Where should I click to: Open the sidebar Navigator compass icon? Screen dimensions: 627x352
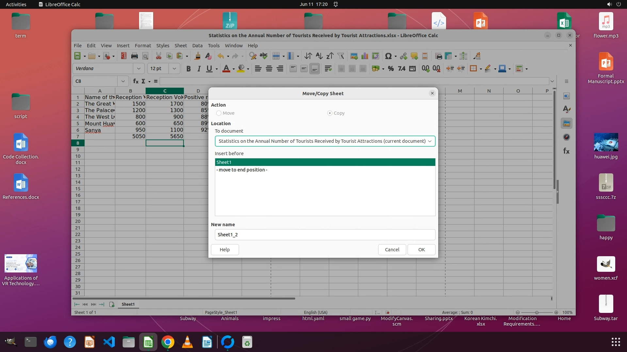tap(567, 137)
